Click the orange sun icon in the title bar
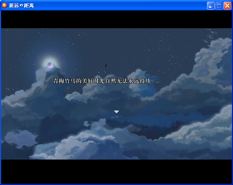Screen dimensions: 233x185 [4, 5]
